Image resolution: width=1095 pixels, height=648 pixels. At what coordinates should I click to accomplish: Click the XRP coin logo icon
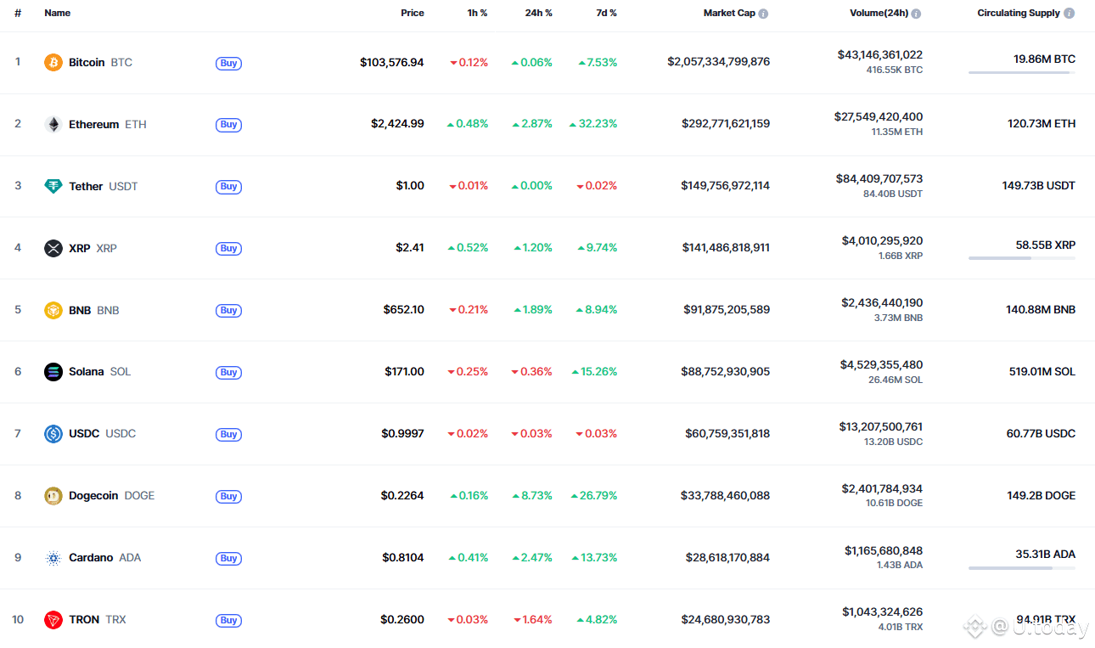(x=53, y=249)
